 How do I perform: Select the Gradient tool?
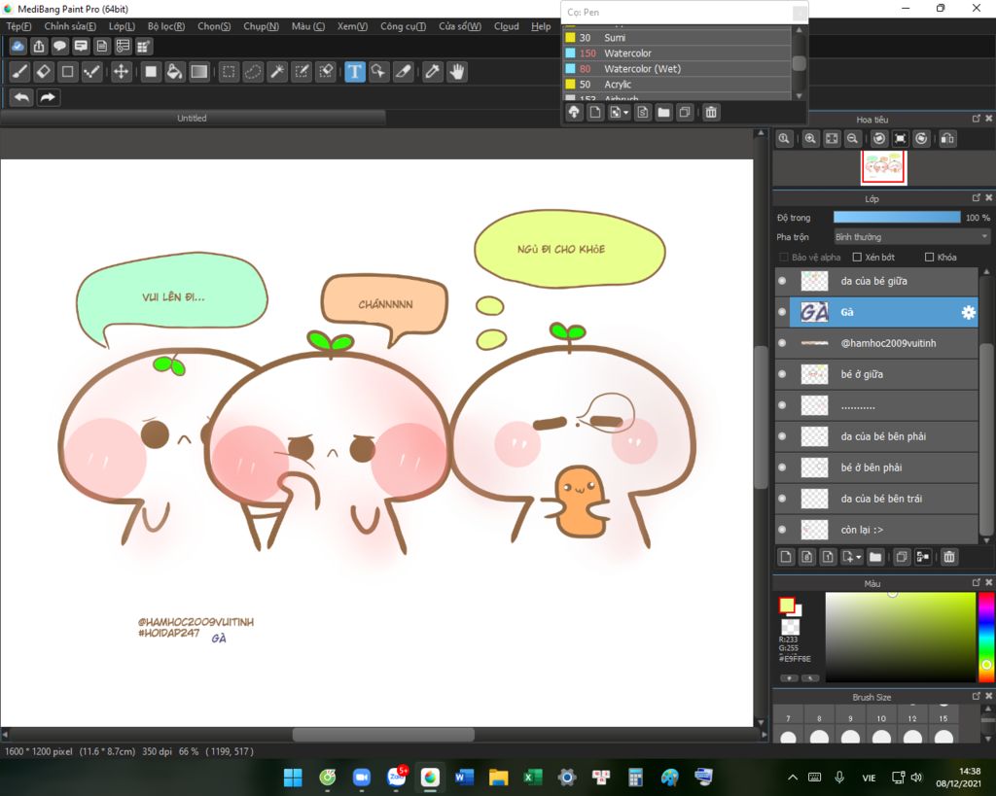coord(199,72)
